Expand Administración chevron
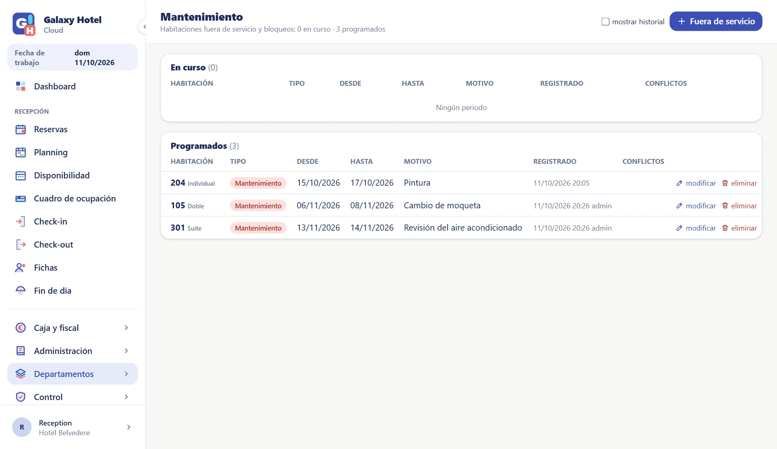Image resolution: width=777 pixels, height=449 pixels. pyautogui.click(x=126, y=351)
